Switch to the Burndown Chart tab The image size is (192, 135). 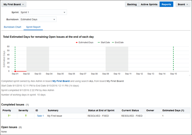pyautogui.click(x=12, y=27)
